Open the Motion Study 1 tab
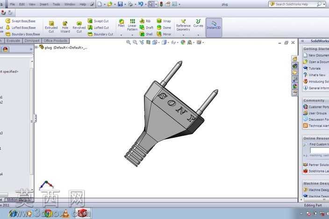Image resolution: width=329 pixels, height=219 pixels. (x=19, y=200)
